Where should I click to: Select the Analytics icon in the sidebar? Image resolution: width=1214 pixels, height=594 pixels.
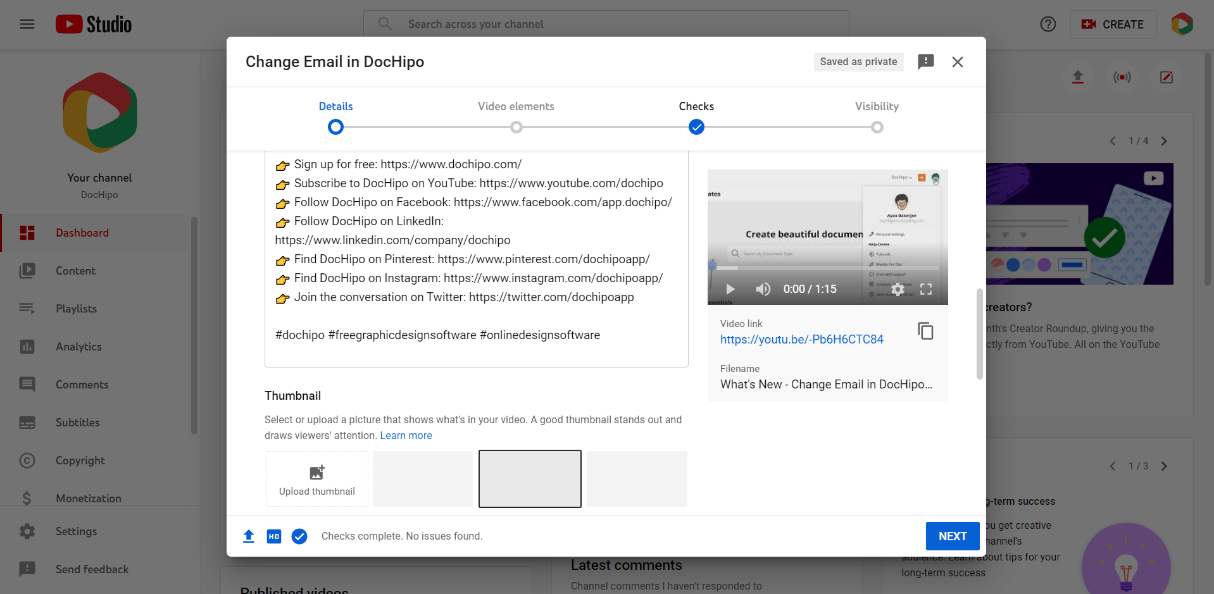pos(28,347)
